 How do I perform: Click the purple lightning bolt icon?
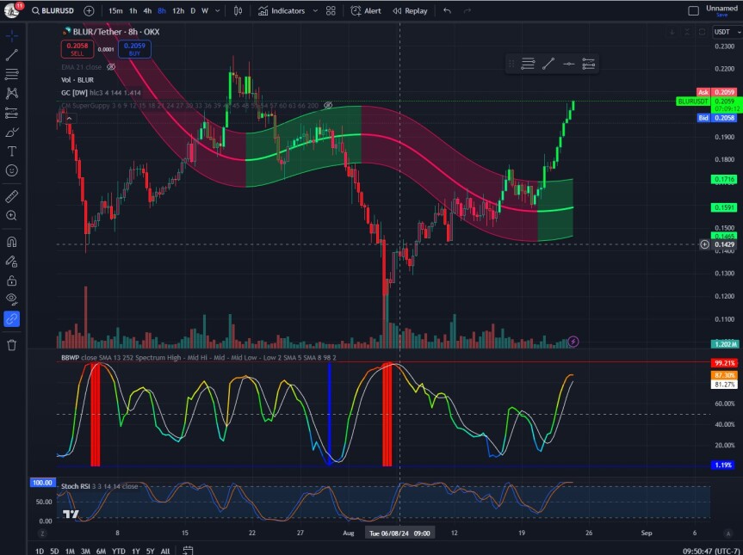pos(573,342)
